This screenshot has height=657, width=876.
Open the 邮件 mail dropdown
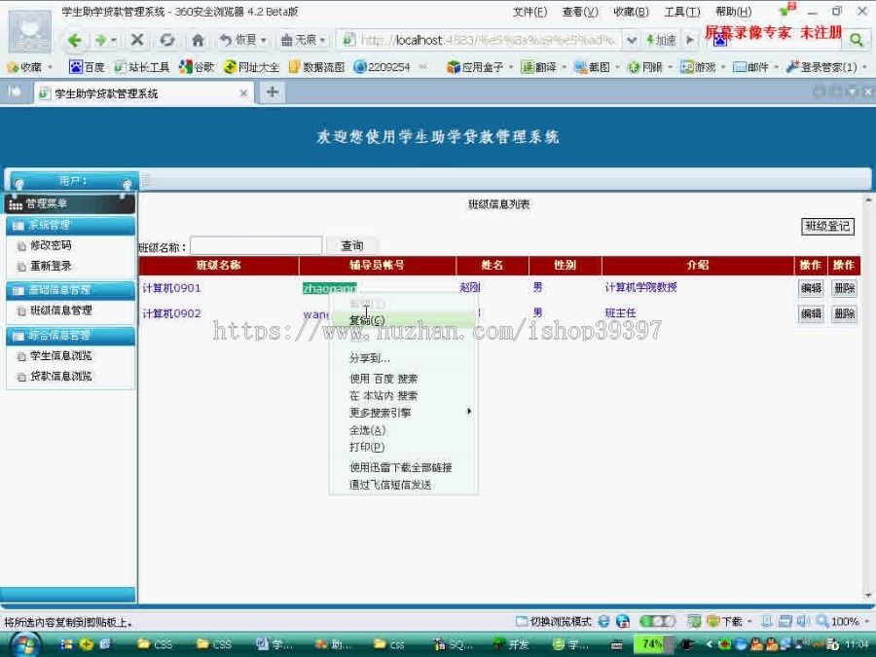pos(755,67)
